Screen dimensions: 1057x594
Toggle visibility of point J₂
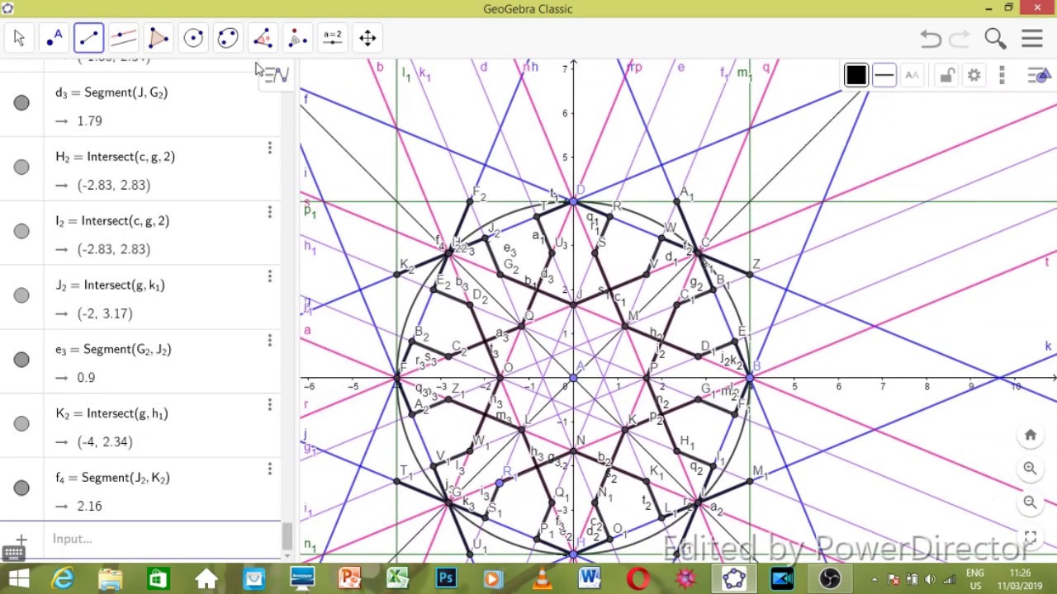pyautogui.click(x=21, y=295)
